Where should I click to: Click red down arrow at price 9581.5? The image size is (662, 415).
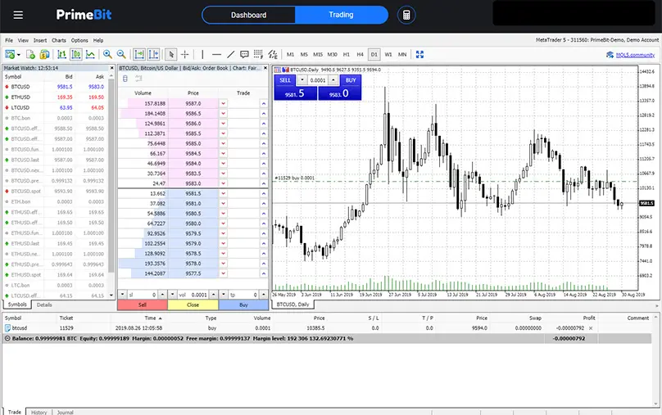tap(224, 193)
